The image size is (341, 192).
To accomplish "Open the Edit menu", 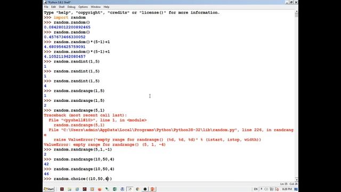I will click(x=53, y=7).
